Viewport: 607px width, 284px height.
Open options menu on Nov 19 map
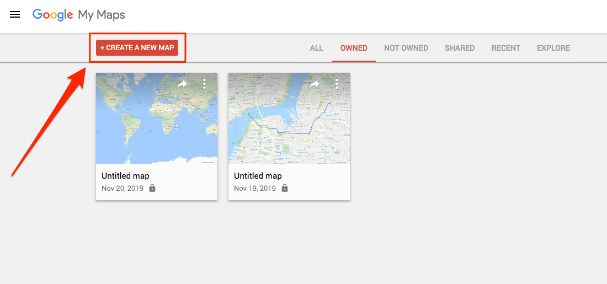[337, 84]
